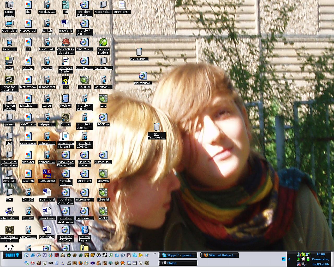The image size is (334, 267).
Task: Open the AutoConnect desktop shortcut
Action: 47,174
